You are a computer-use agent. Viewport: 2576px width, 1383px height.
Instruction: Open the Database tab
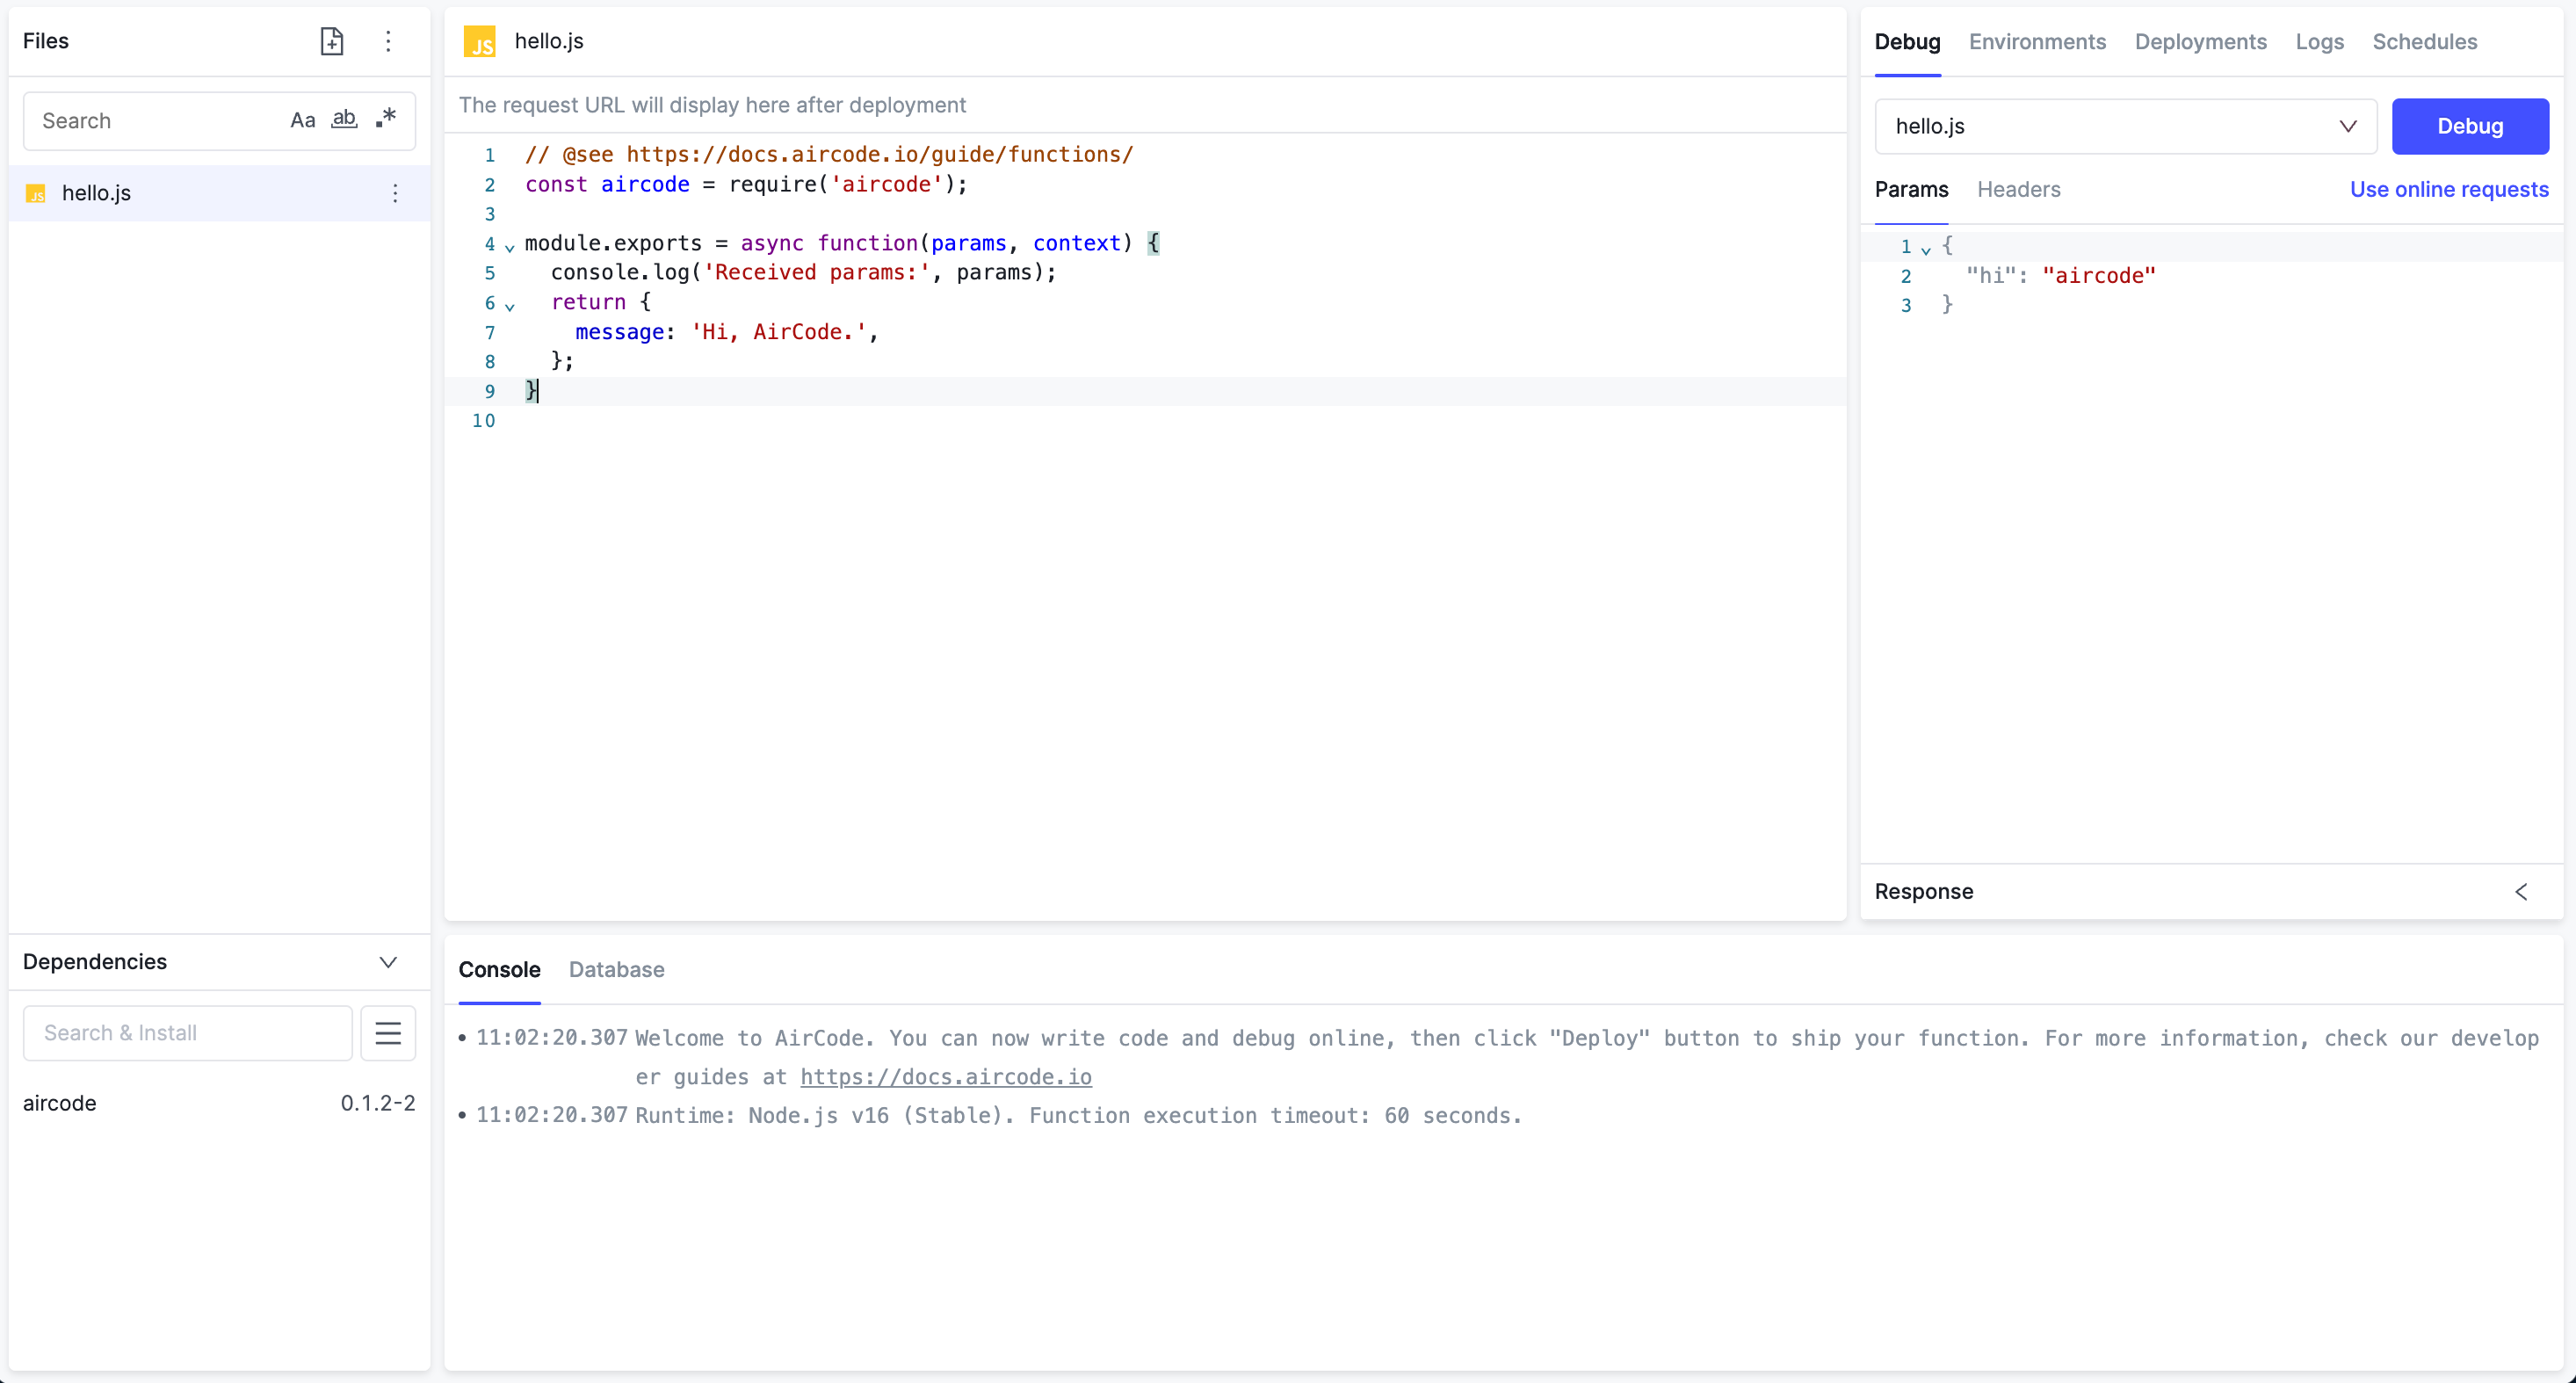[616, 970]
